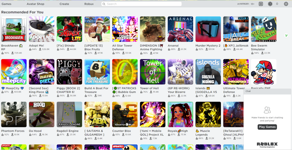Screen dimensions: 292x150
Task: Click the Tower of Hell title
Action: [x=149, y=88]
